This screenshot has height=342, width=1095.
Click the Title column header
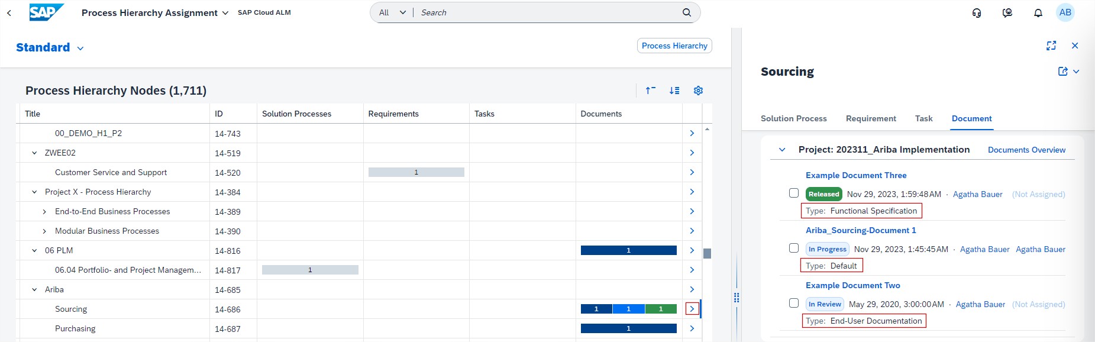(115, 114)
